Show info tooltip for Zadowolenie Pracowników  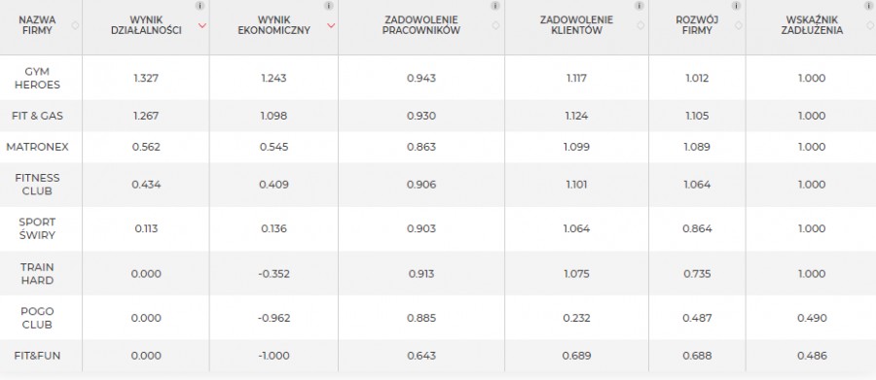(495, 6)
